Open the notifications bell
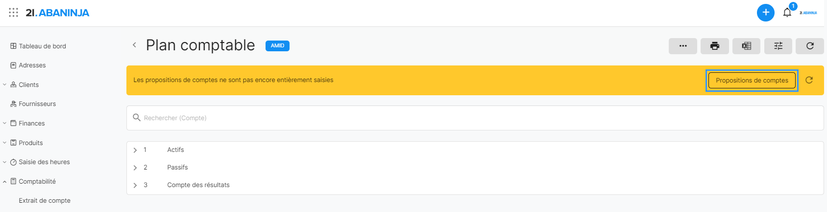827x212 pixels. 787,13
